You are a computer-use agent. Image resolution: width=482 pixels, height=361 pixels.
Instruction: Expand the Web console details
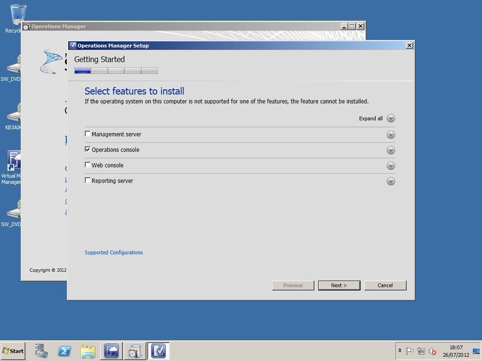coord(391,166)
